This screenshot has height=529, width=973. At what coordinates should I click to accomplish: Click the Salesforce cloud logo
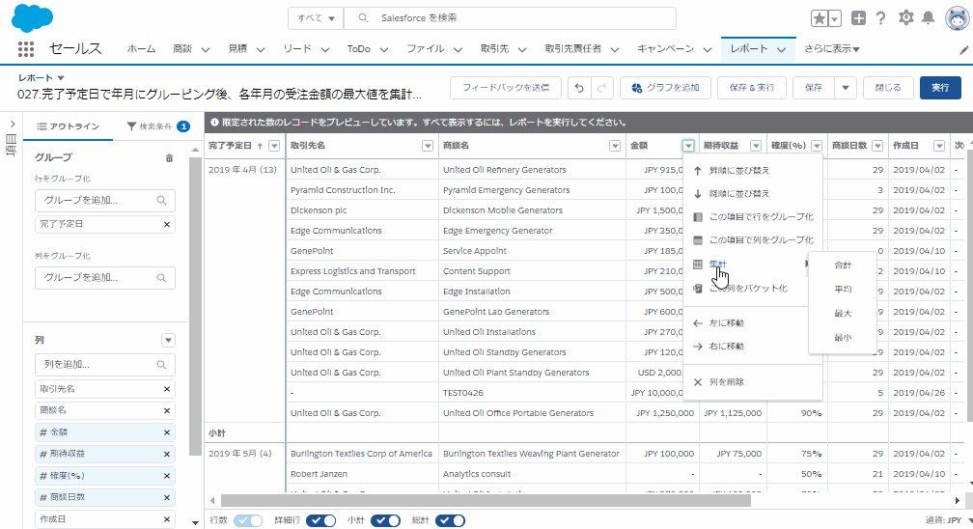[x=32, y=18]
